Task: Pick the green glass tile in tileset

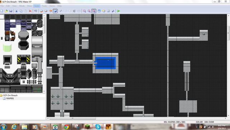Action: pyautogui.click(x=7, y=48)
